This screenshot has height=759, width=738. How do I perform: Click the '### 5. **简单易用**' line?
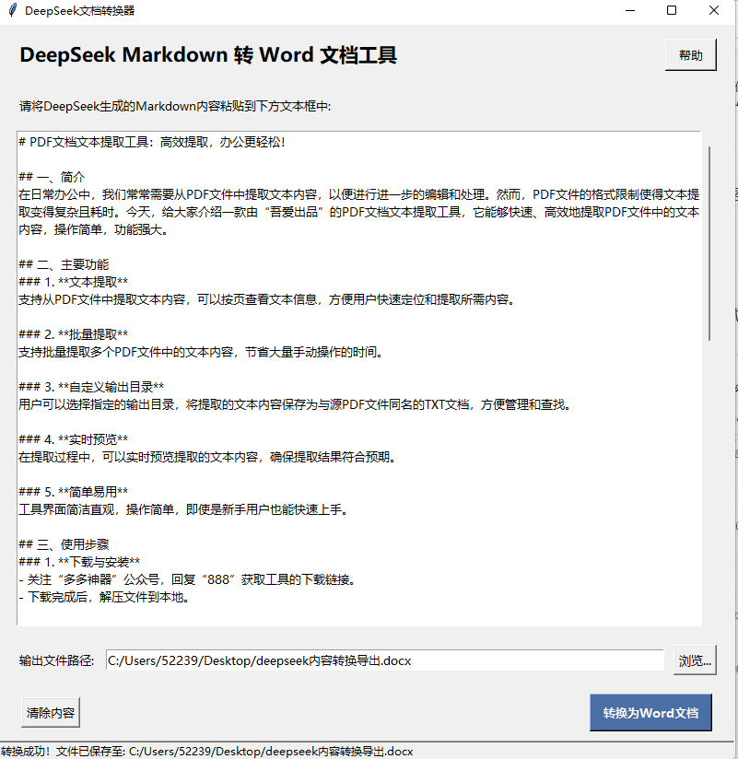tap(73, 492)
